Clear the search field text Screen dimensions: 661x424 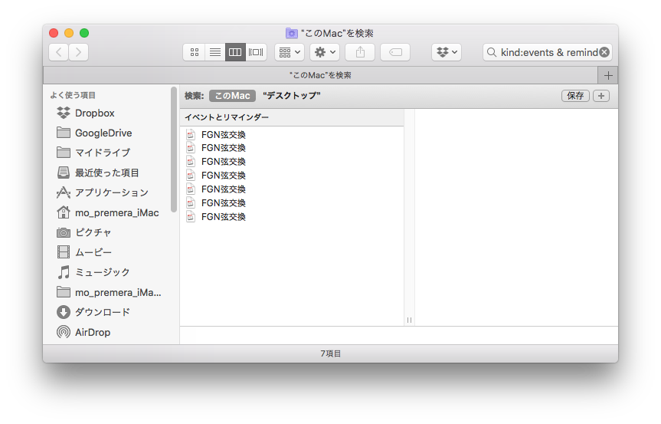coord(604,52)
